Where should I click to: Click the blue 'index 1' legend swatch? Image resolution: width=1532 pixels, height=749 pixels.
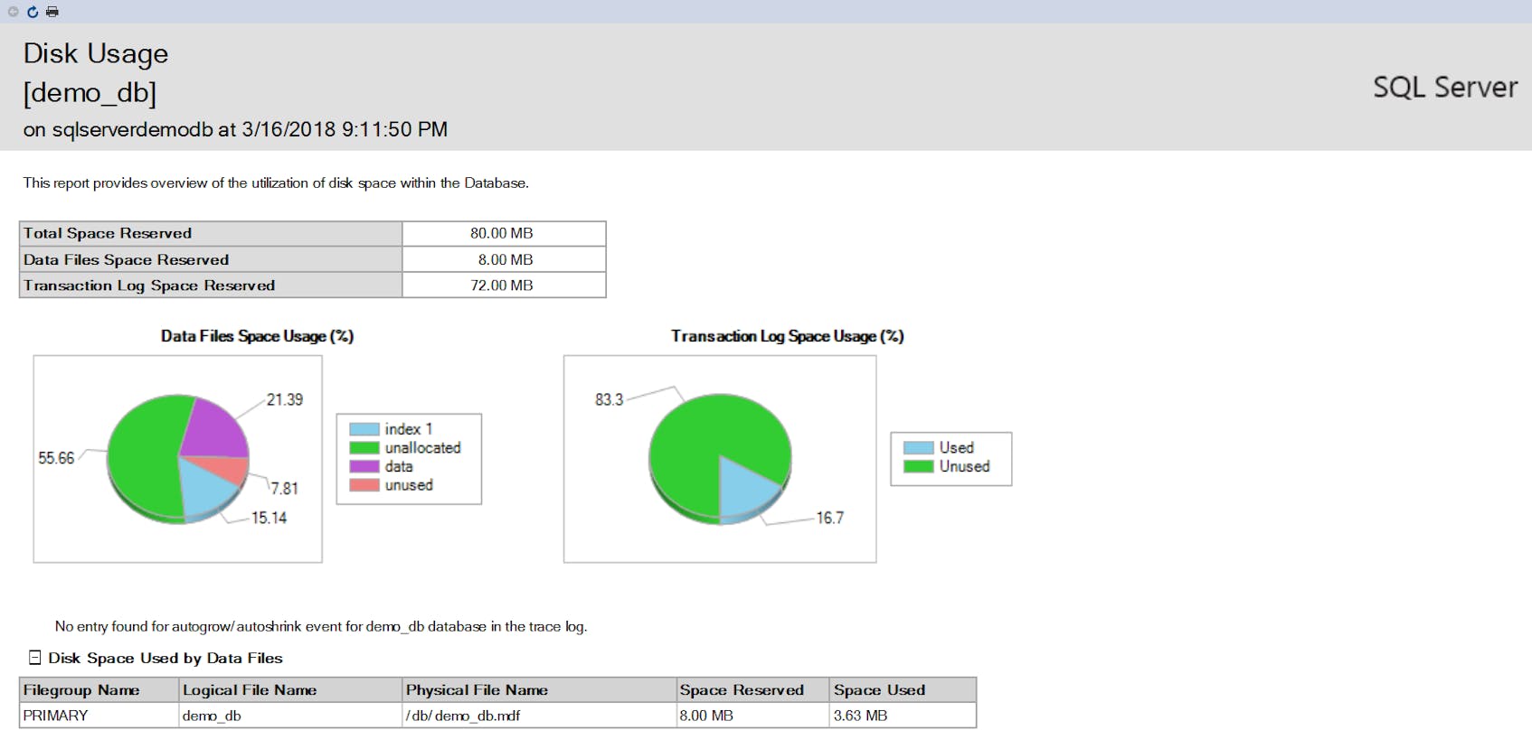364,429
